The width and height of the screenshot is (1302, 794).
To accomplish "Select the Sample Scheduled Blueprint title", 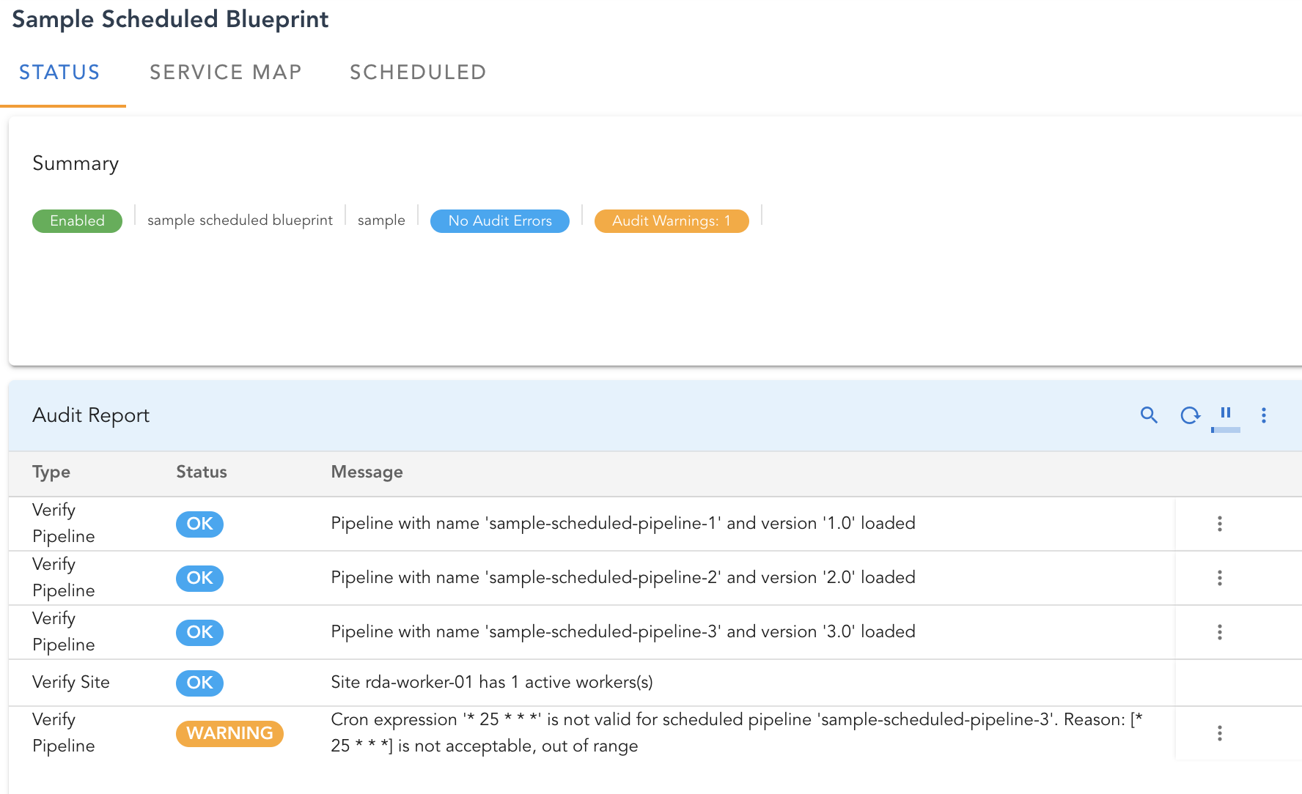I will pos(169,19).
